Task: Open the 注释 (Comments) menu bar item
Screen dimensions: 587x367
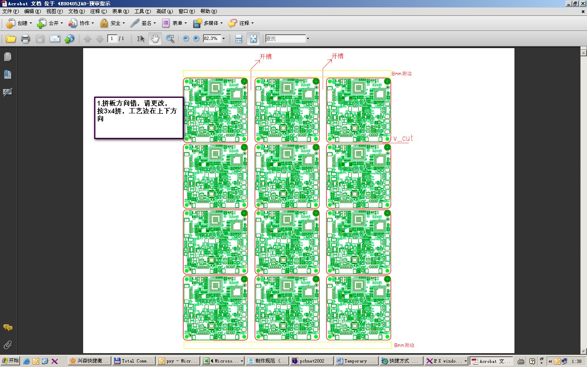Action: pyautogui.click(x=98, y=11)
